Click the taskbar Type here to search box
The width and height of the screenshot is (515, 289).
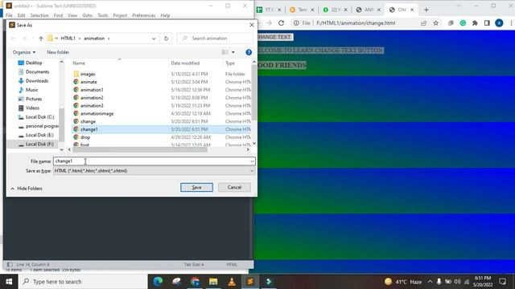pos(83,282)
